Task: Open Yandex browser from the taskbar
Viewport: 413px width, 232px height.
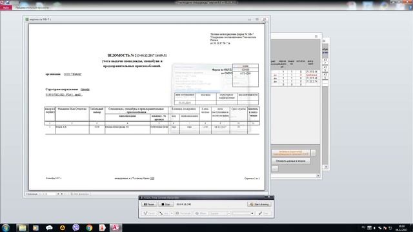Action: pyautogui.click(x=103, y=227)
